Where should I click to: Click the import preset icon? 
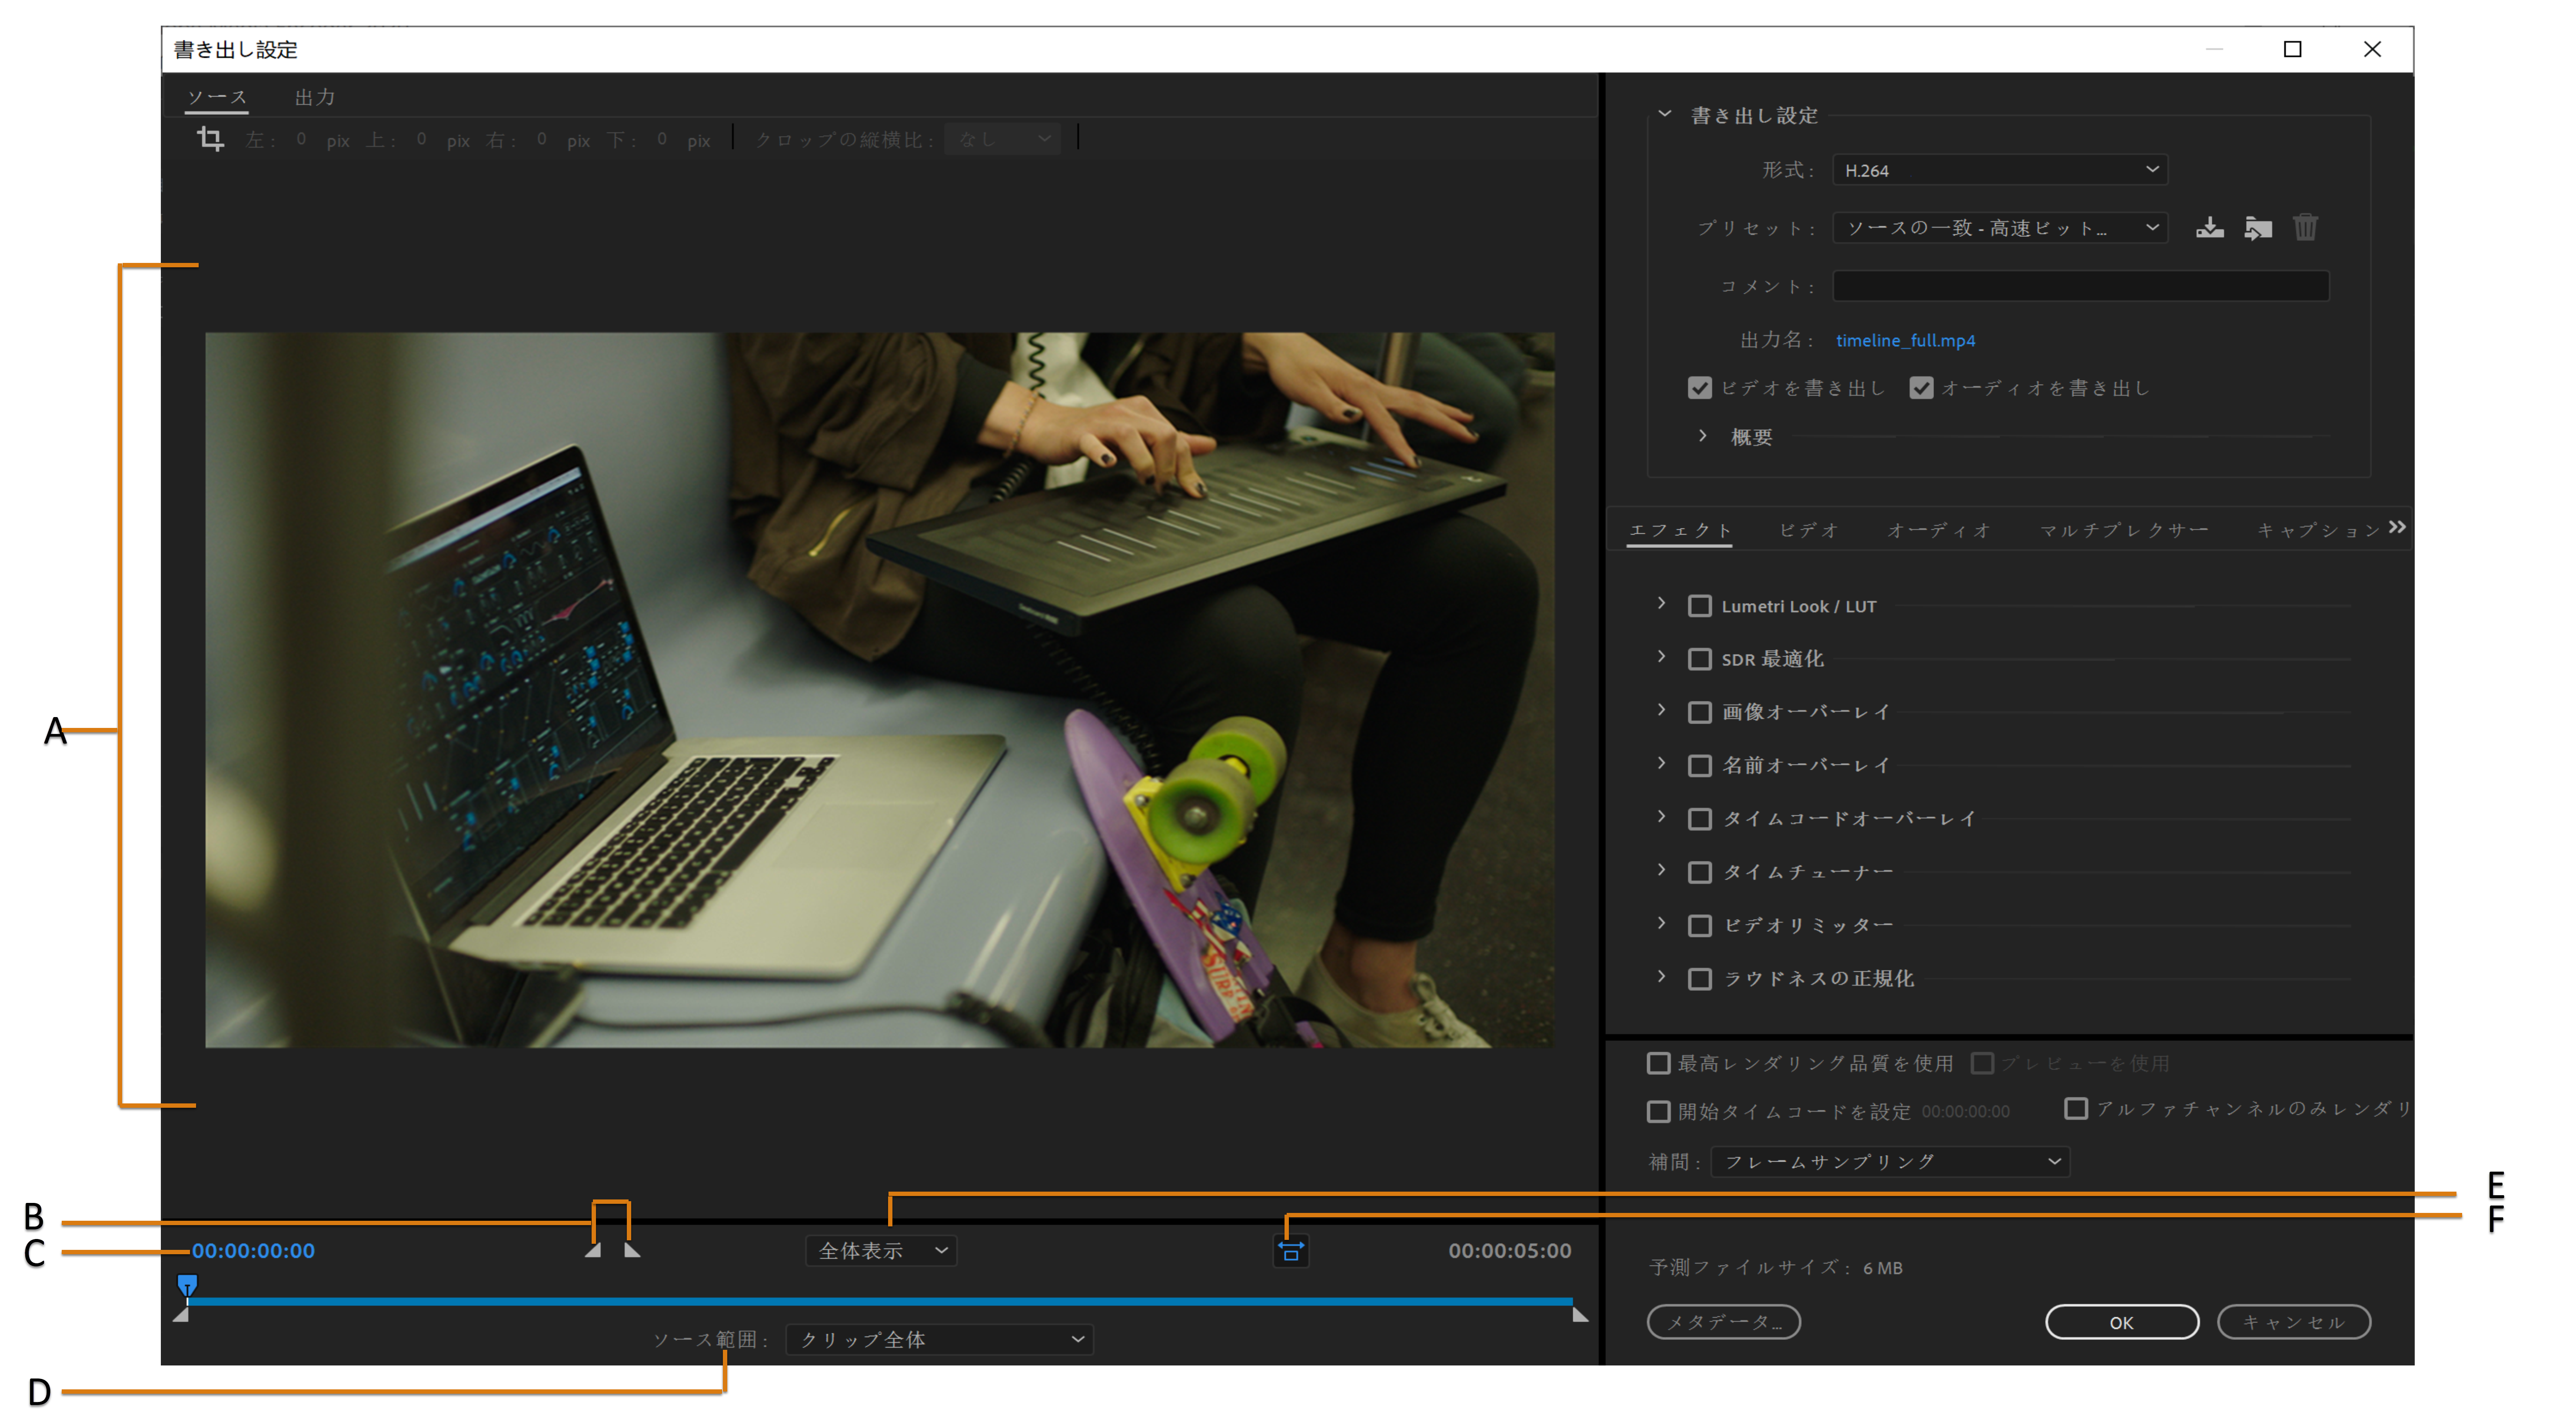(2257, 228)
